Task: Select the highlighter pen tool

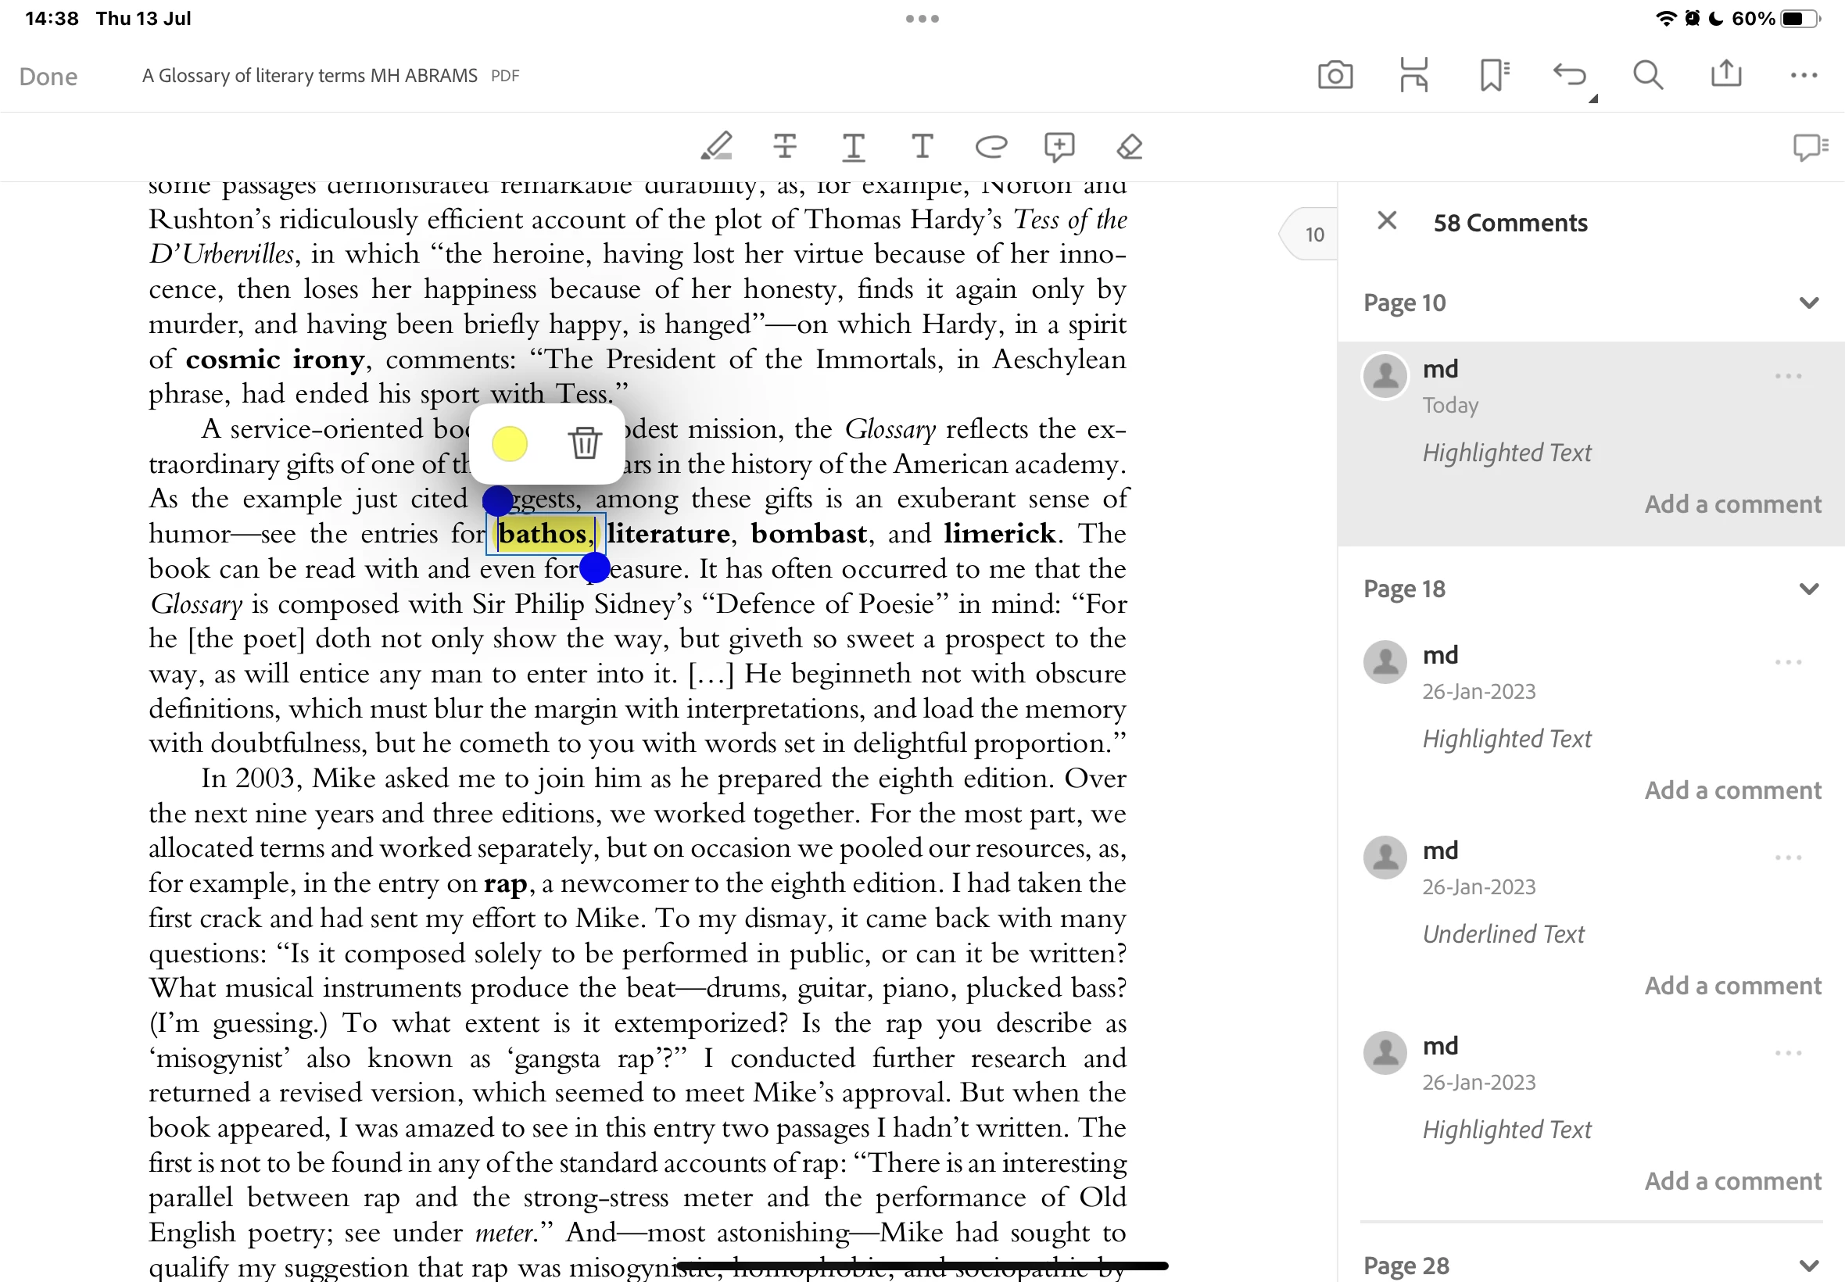Action: tap(716, 146)
